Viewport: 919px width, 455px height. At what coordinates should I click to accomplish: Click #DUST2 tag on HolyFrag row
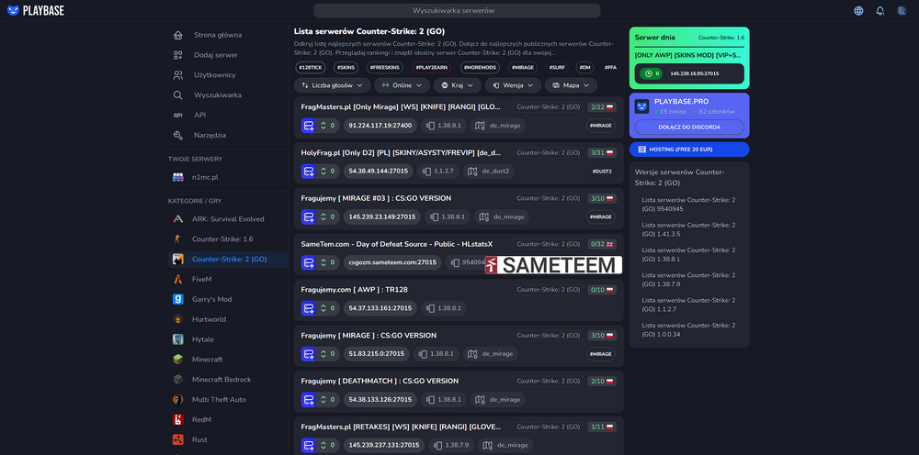pos(602,172)
